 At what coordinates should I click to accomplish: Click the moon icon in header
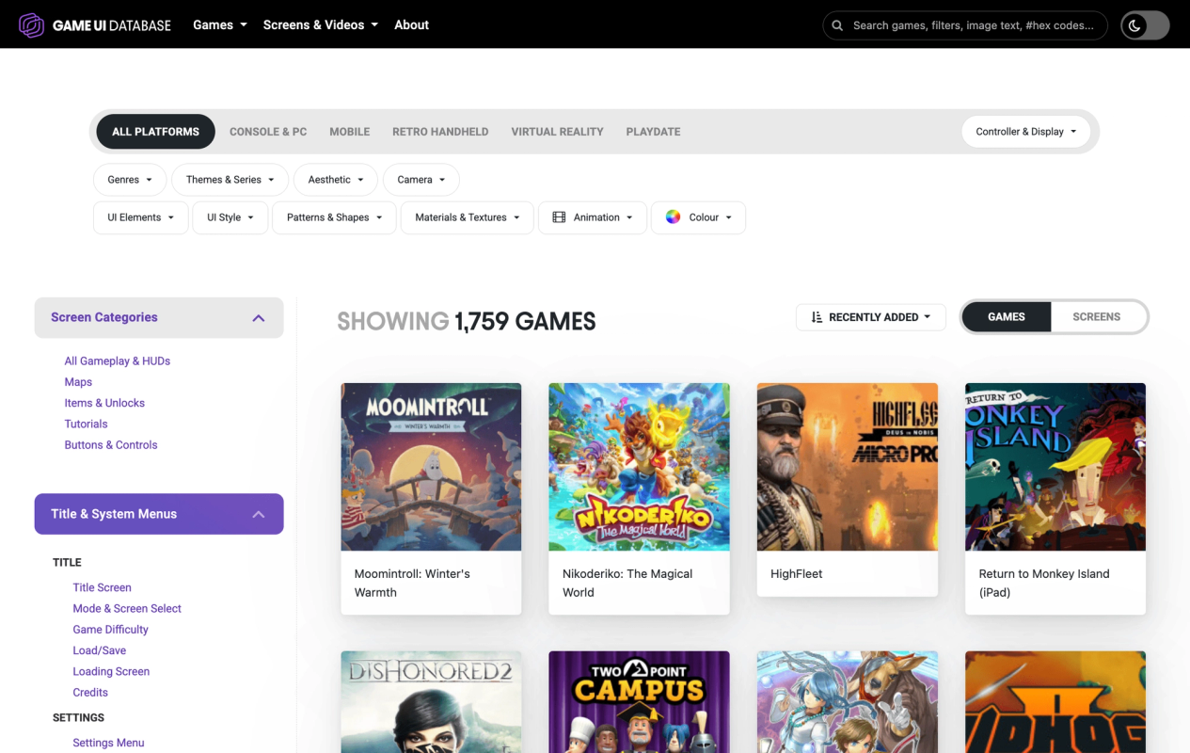(x=1134, y=25)
